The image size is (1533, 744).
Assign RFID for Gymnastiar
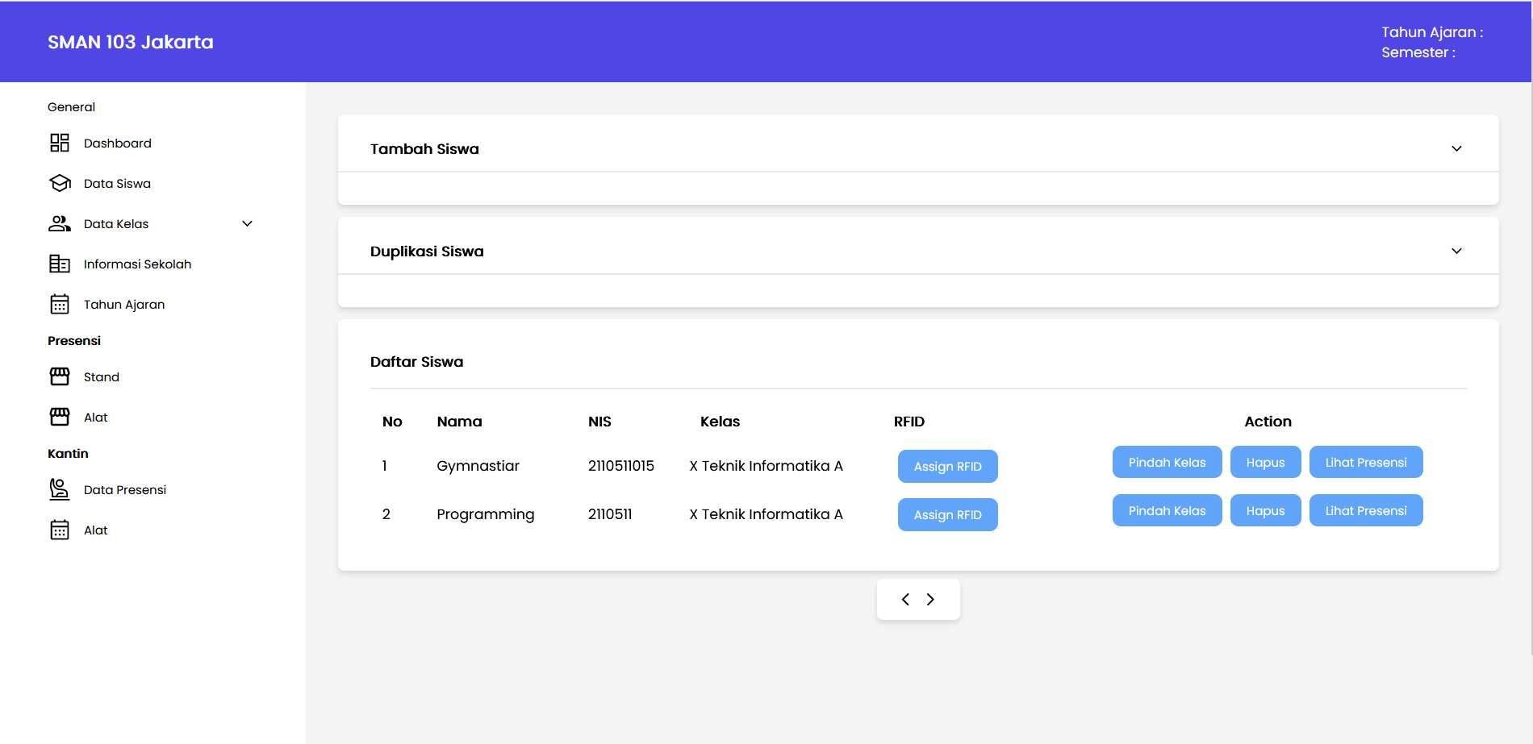click(x=948, y=467)
